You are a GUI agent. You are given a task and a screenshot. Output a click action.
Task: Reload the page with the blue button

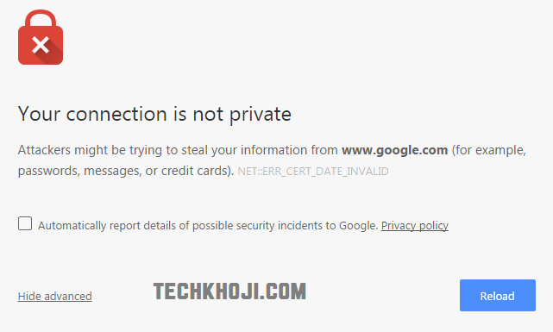(498, 295)
